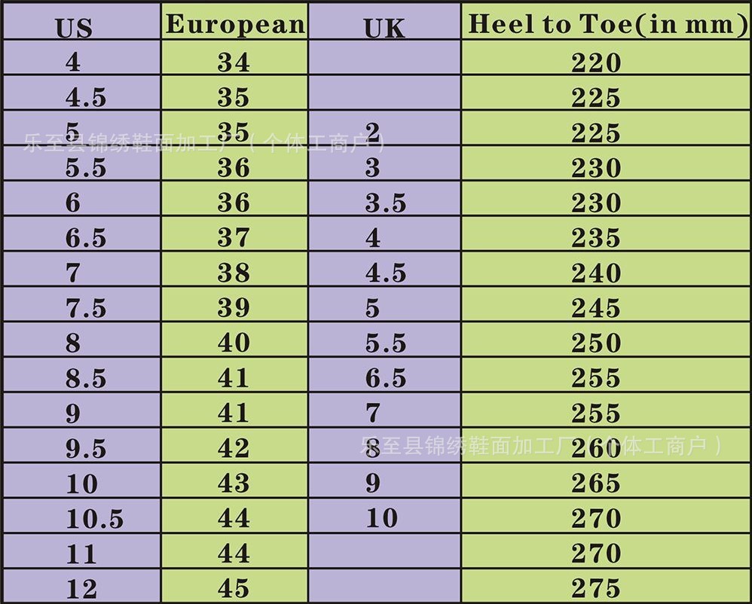
Task: Select US size 10.5 cell
Action: (x=94, y=518)
